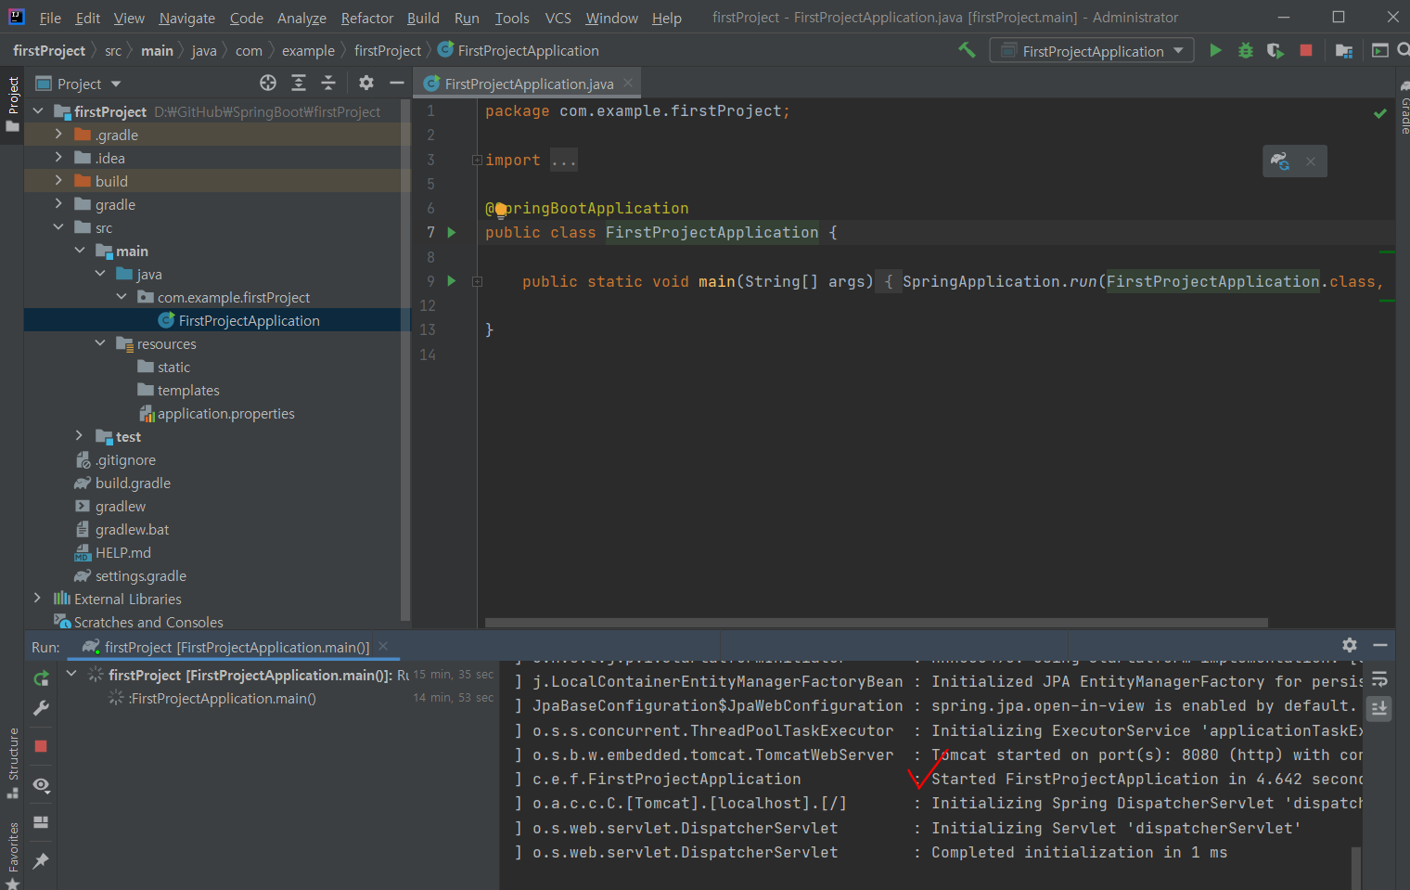Load Gradle changes floating icon

click(x=1280, y=161)
